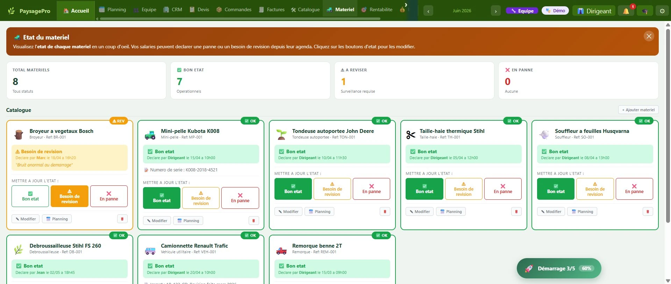Open the Rentabilite tab
The height and width of the screenshot is (284, 671).
tap(377, 9)
